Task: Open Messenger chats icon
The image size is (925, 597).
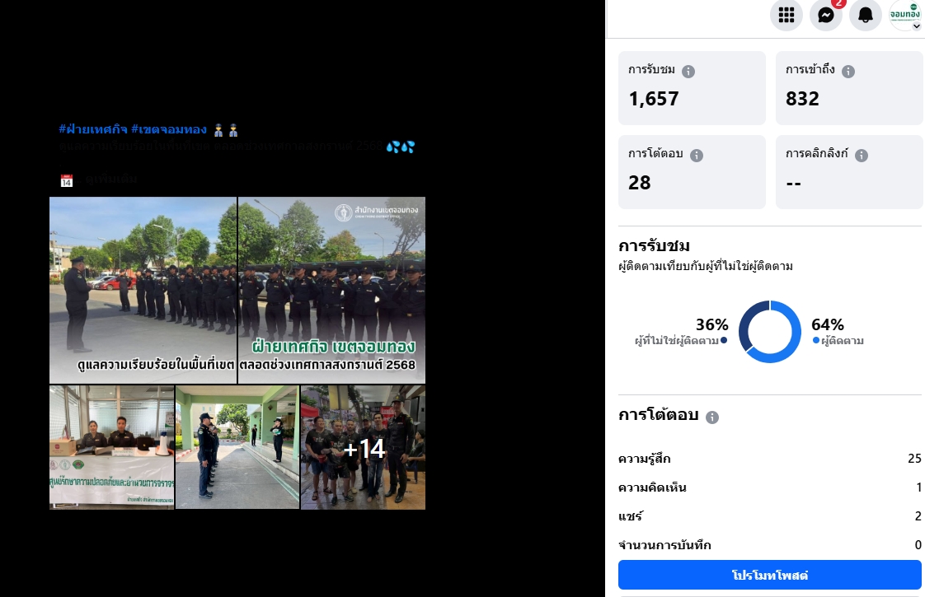Action: point(826,15)
